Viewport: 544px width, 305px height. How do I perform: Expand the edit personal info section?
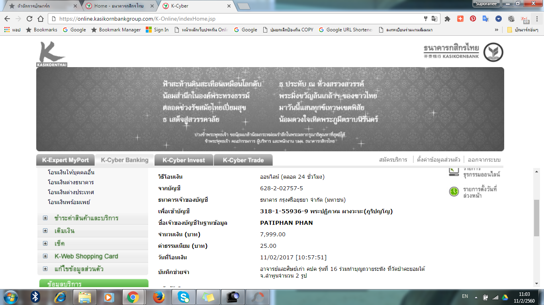coord(45,269)
